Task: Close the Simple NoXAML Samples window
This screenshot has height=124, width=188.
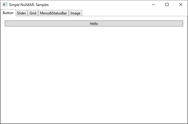Action: click(x=181, y=5)
